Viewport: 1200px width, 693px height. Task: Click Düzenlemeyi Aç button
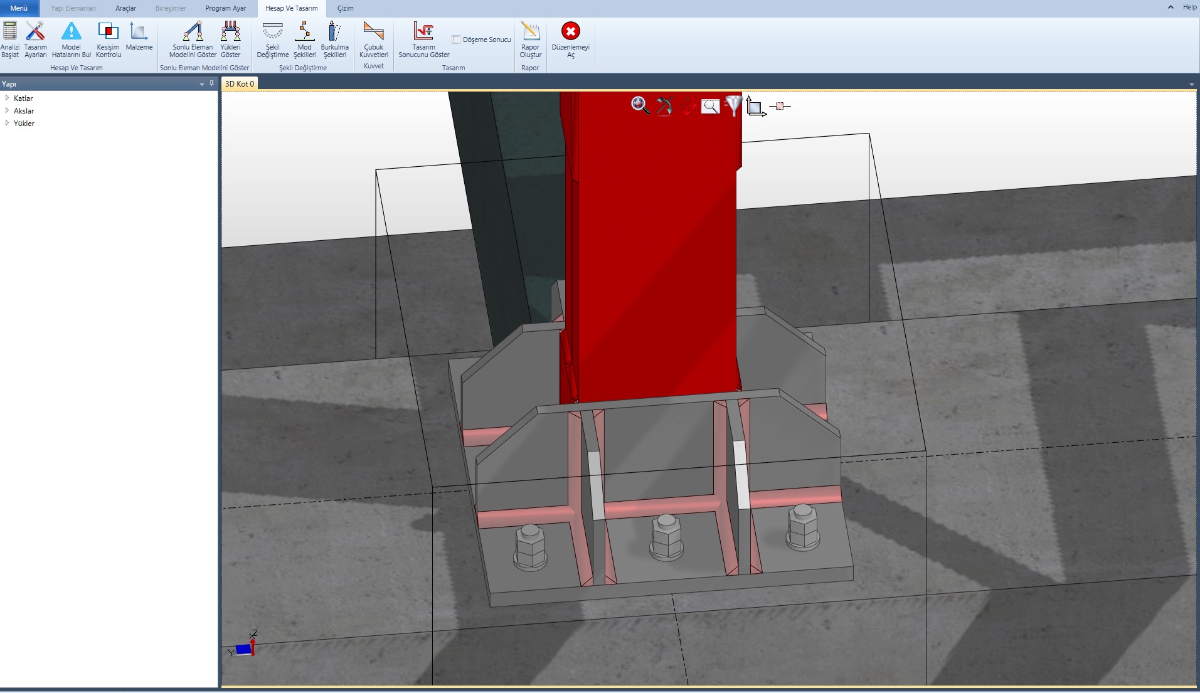570,40
